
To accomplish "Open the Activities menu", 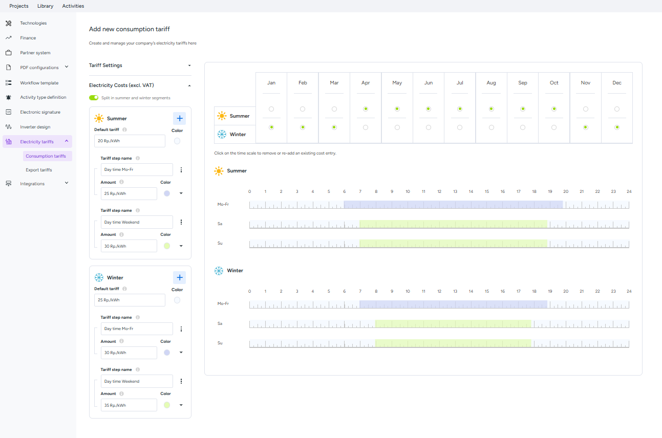I will [73, 6].
